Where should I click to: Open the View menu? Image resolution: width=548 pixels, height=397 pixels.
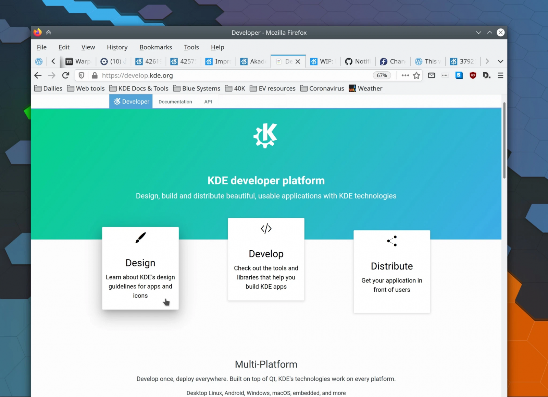pyautogui.click(x=88, y=47)
